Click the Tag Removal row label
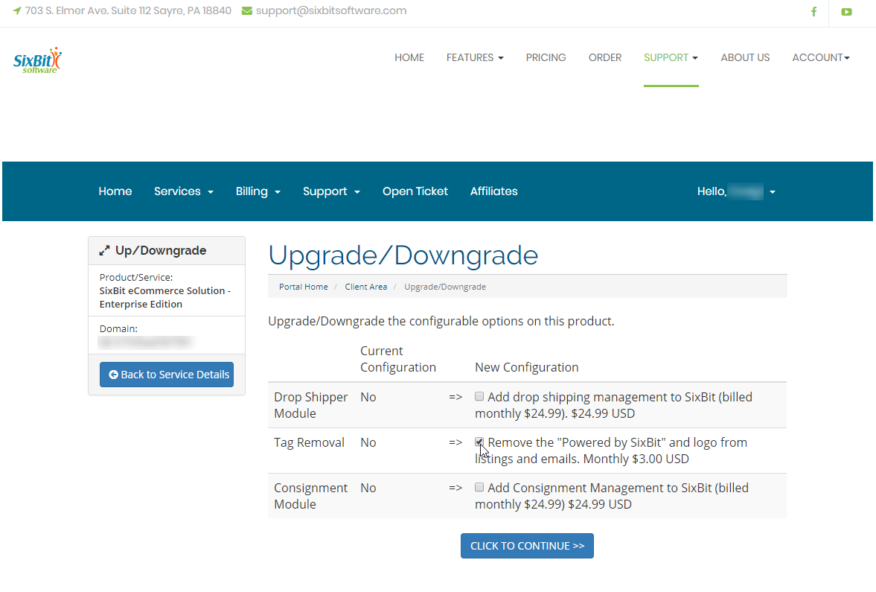876x592 pixels. (x=309, y=442)
